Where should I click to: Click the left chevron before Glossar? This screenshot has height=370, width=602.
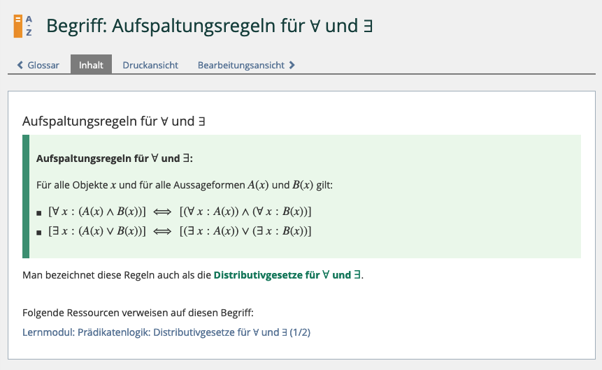click(20, 65)
